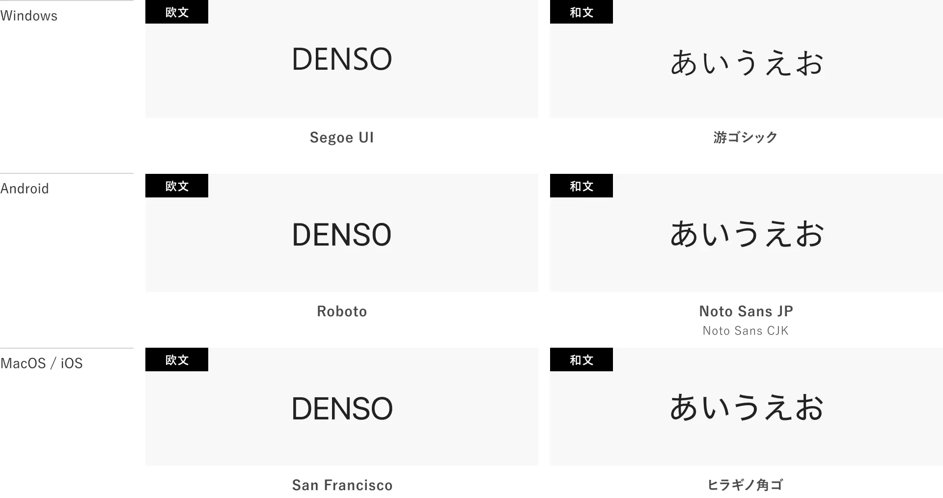Click the MacOS / iOS row label
This screenshot has height=498, width=943.
point(42,363)
